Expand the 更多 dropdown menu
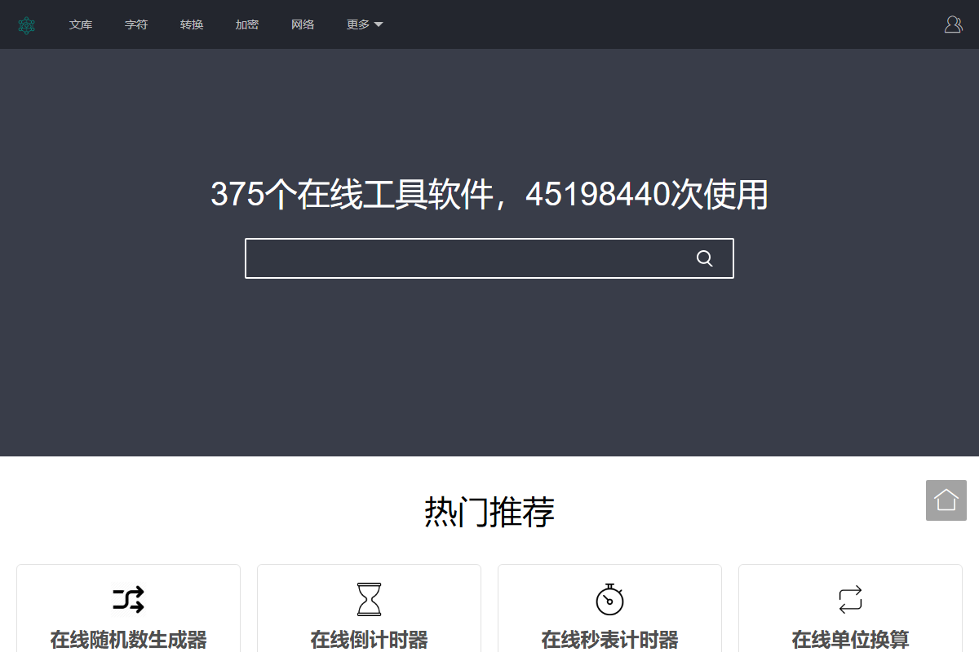 (x=364, y=24)
